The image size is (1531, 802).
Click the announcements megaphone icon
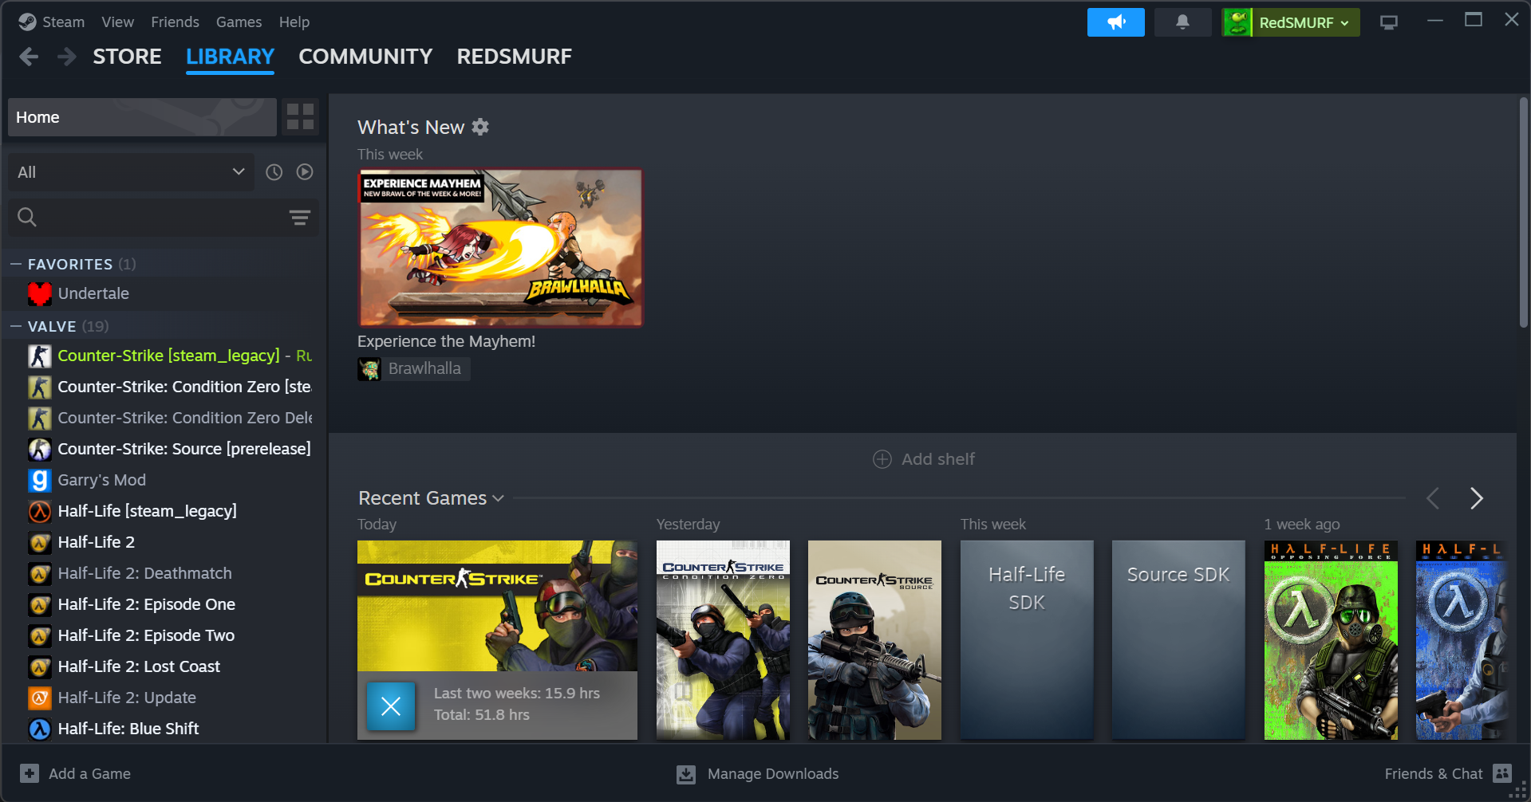pyautogui.click(x=1115, y=22)
